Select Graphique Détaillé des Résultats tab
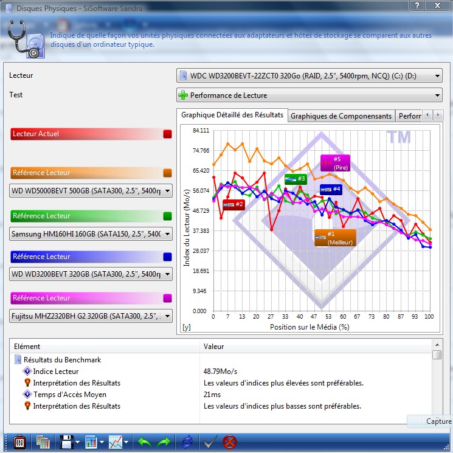 pos(232,115)
